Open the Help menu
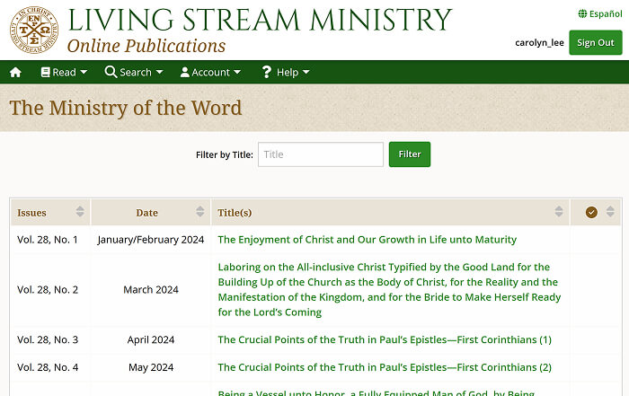629x396 pixels. 286,72
